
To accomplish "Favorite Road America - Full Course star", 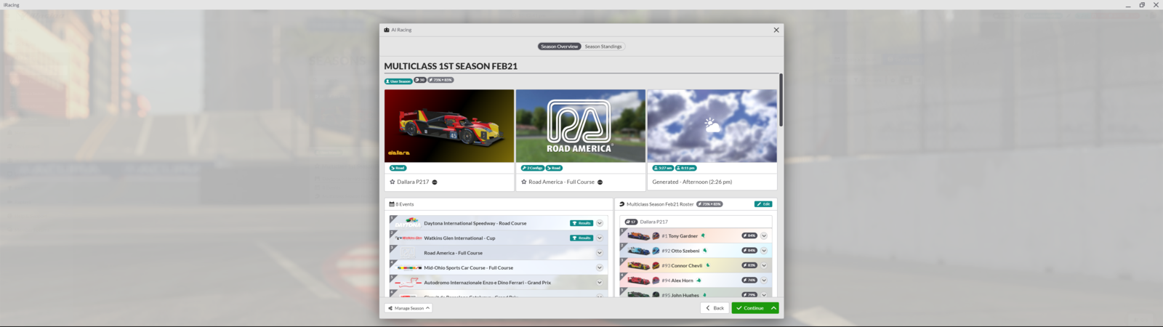I will (x=524, y=182).
